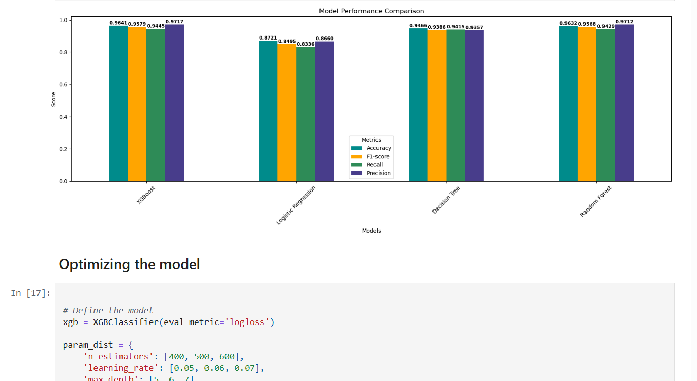Click the Optimizing the model heading

click(129, 264)
